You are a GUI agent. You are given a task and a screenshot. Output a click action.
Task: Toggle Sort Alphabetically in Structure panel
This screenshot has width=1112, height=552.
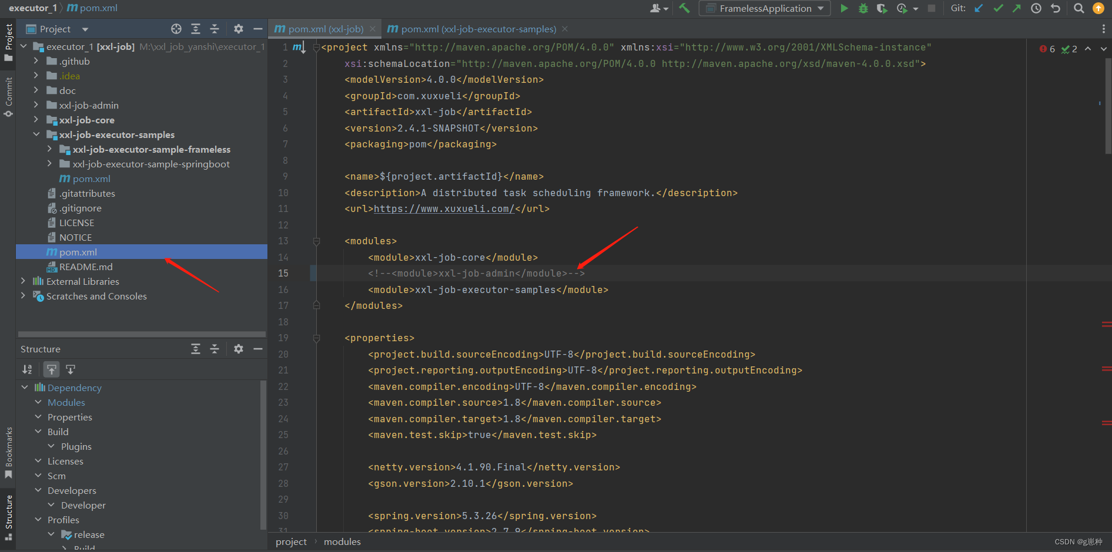click(27, 369)
